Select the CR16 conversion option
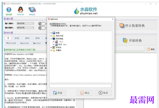The width and height of the screenshot is (159, 108). pos(37,38)
